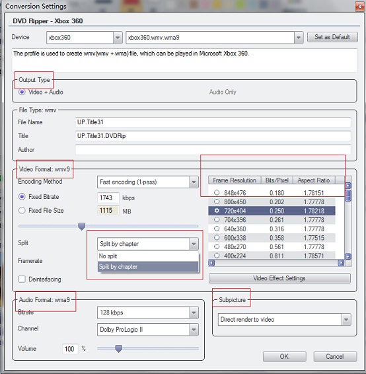Click the horizontal scroll-right arrow under resolutions
Image resolution: width=366 pixels, height=374 pixels.
(341, 263)
